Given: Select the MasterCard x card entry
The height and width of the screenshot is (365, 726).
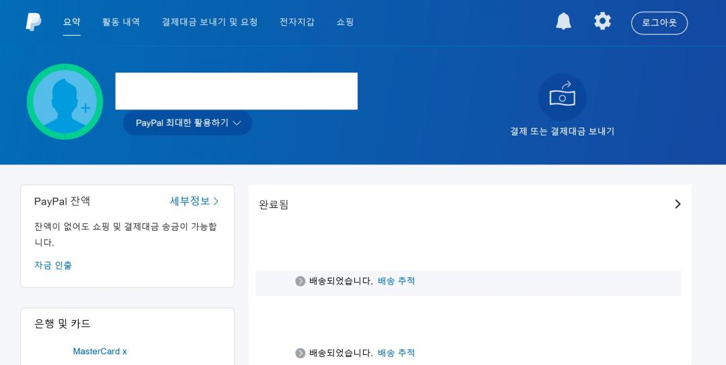Looking at the screenshot, I should (x=99, y=352).
